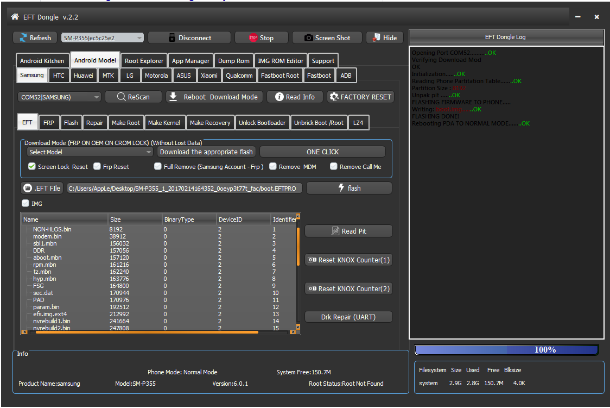610x408 pixels.
Task: Click Reboot Download Mode button
Action: 214,97
